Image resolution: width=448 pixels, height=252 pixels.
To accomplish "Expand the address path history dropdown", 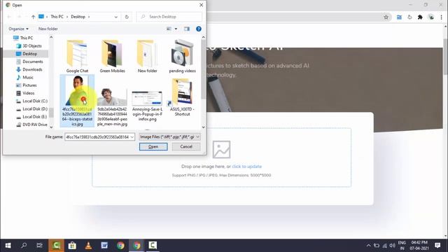I will click(x=115, y=17).
